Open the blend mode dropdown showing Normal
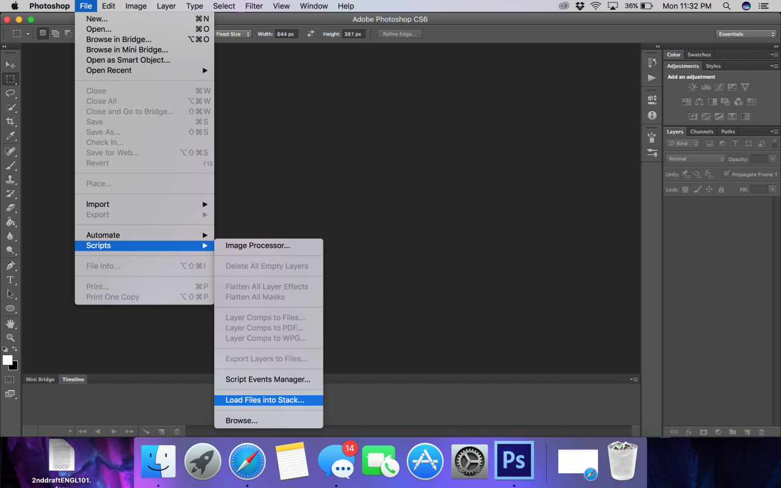The height and width of the screenshot is (488, 781). [694, 158]
